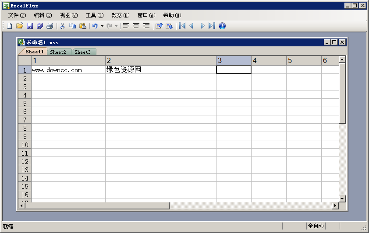The width and height of the screenshot is (369, 233).
Task: Click horizontal scrollbar right arrow
Action: coord(335,206)
